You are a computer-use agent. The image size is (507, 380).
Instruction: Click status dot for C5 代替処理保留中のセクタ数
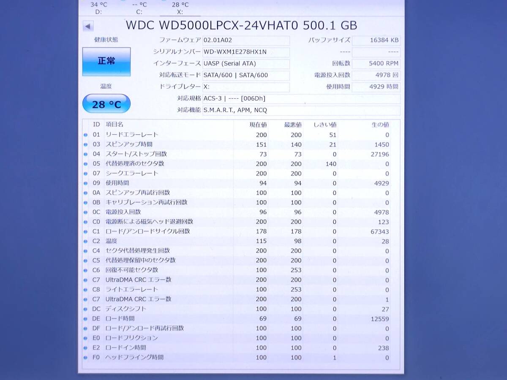click(85, 261)
